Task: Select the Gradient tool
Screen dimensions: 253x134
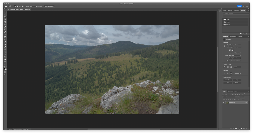Action: [x=5, y=42]
